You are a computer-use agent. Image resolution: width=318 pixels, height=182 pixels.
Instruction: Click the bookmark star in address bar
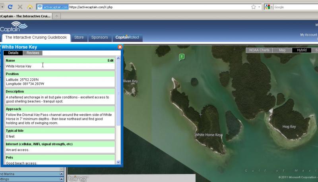253,7
